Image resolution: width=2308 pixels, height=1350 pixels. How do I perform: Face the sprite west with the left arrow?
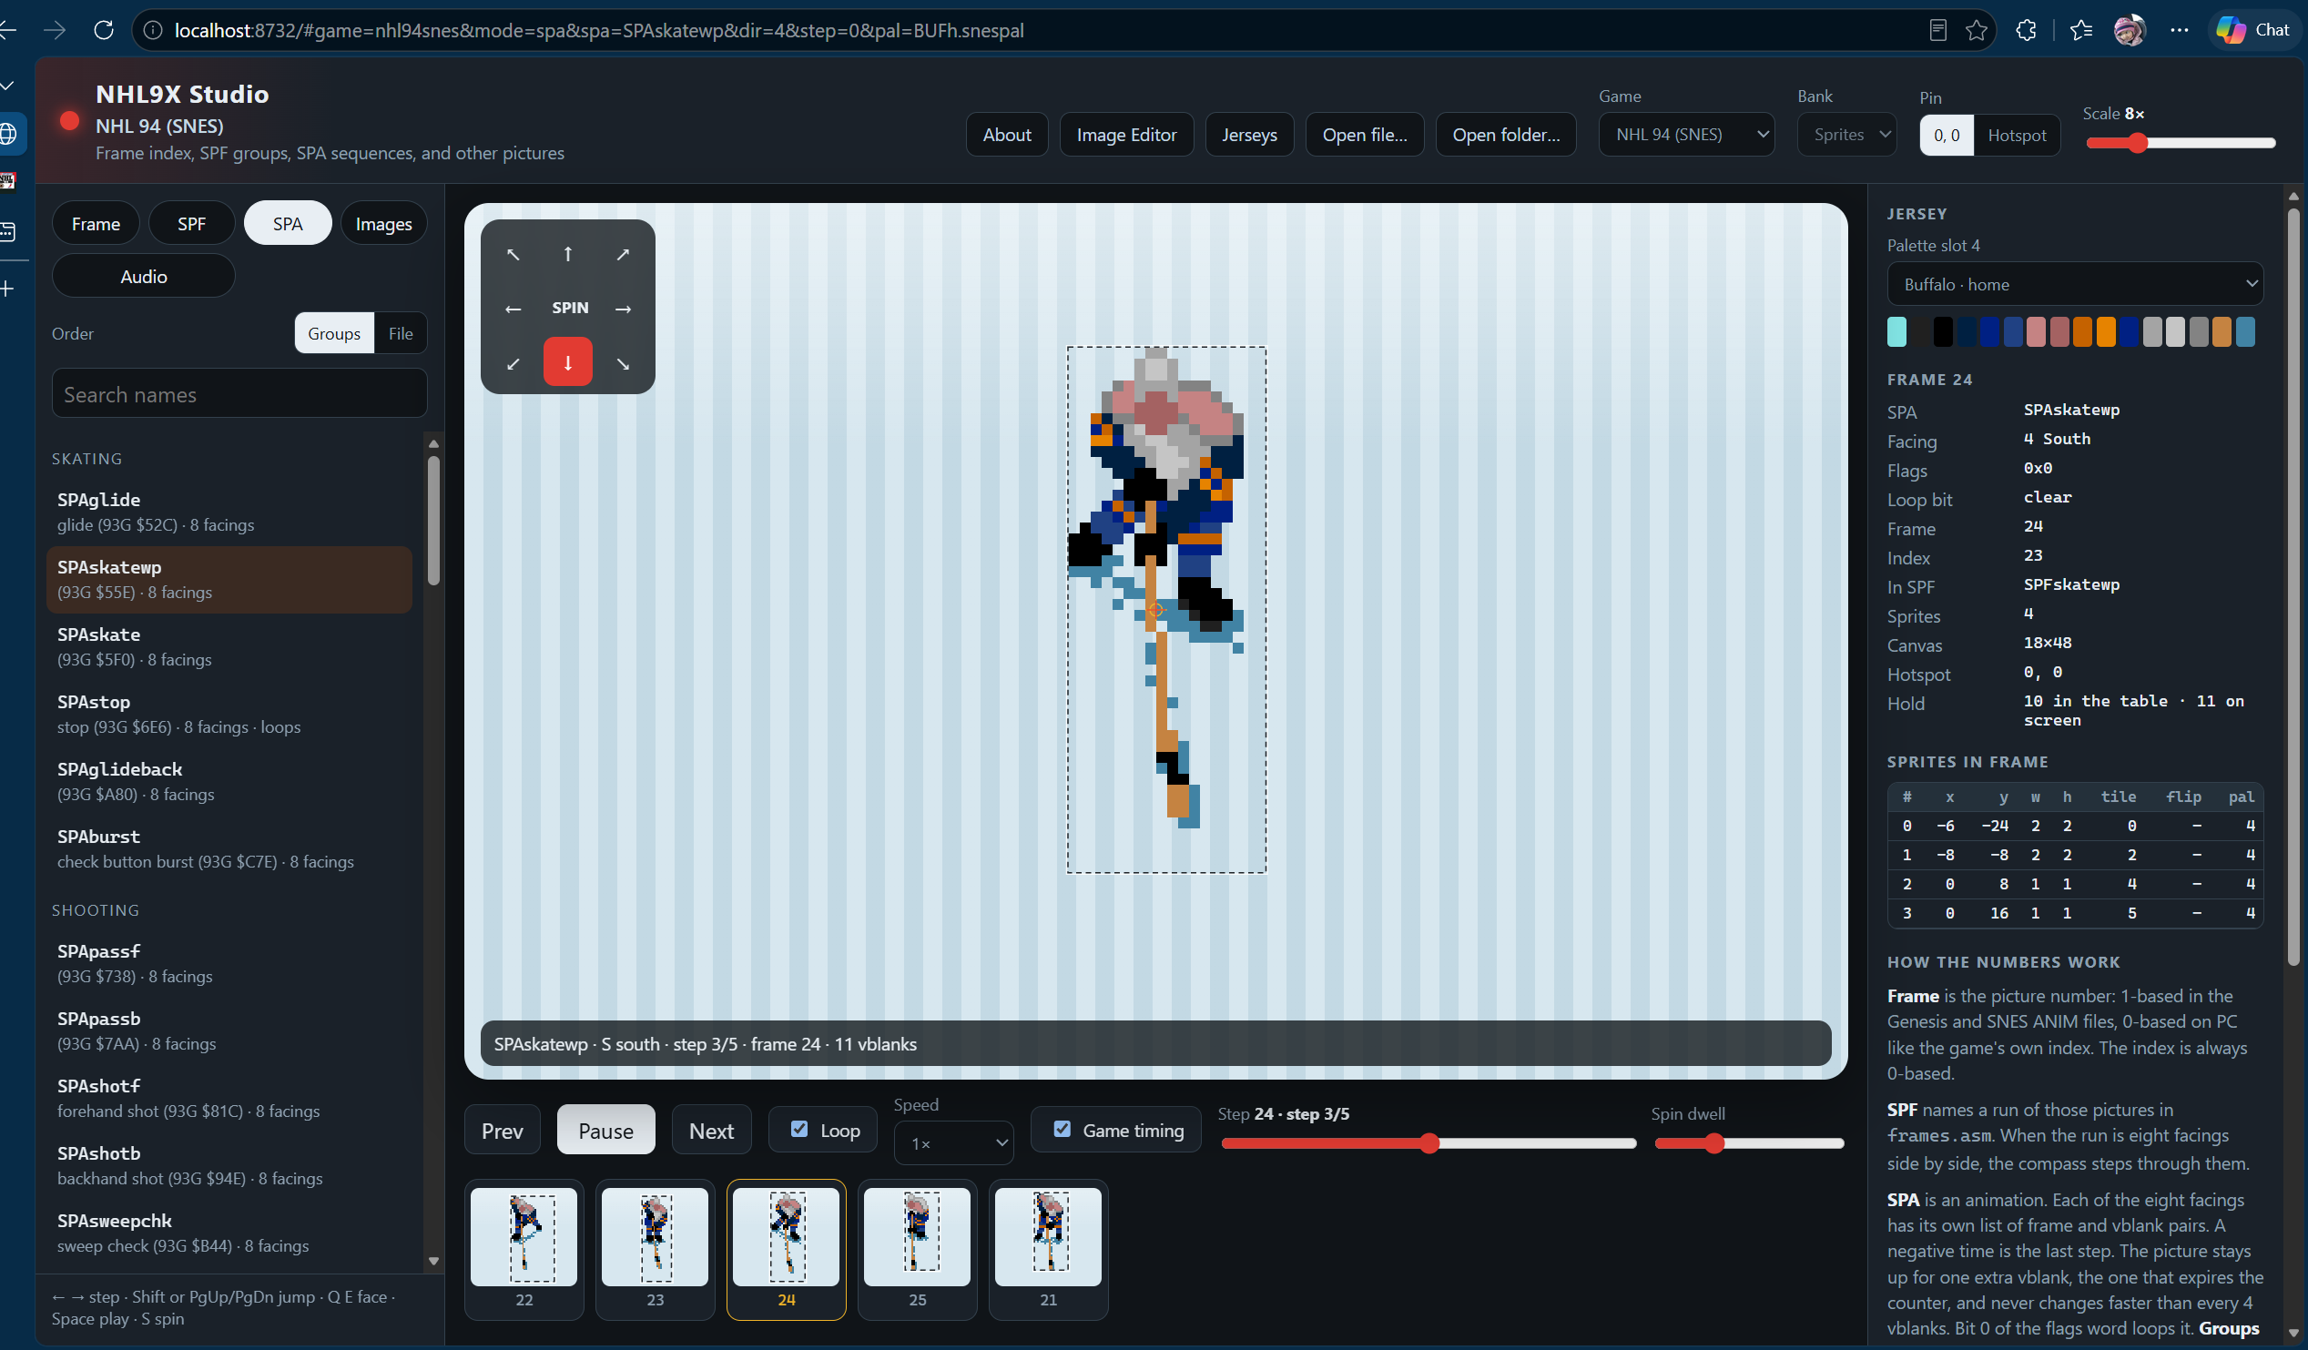[513, 309]
